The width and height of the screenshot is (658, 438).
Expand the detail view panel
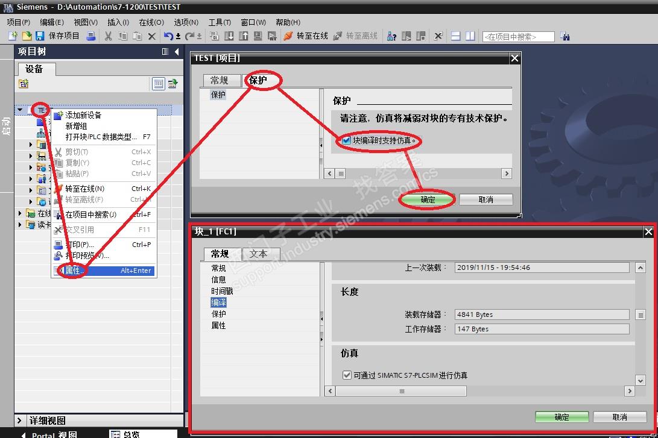point(19,420)
